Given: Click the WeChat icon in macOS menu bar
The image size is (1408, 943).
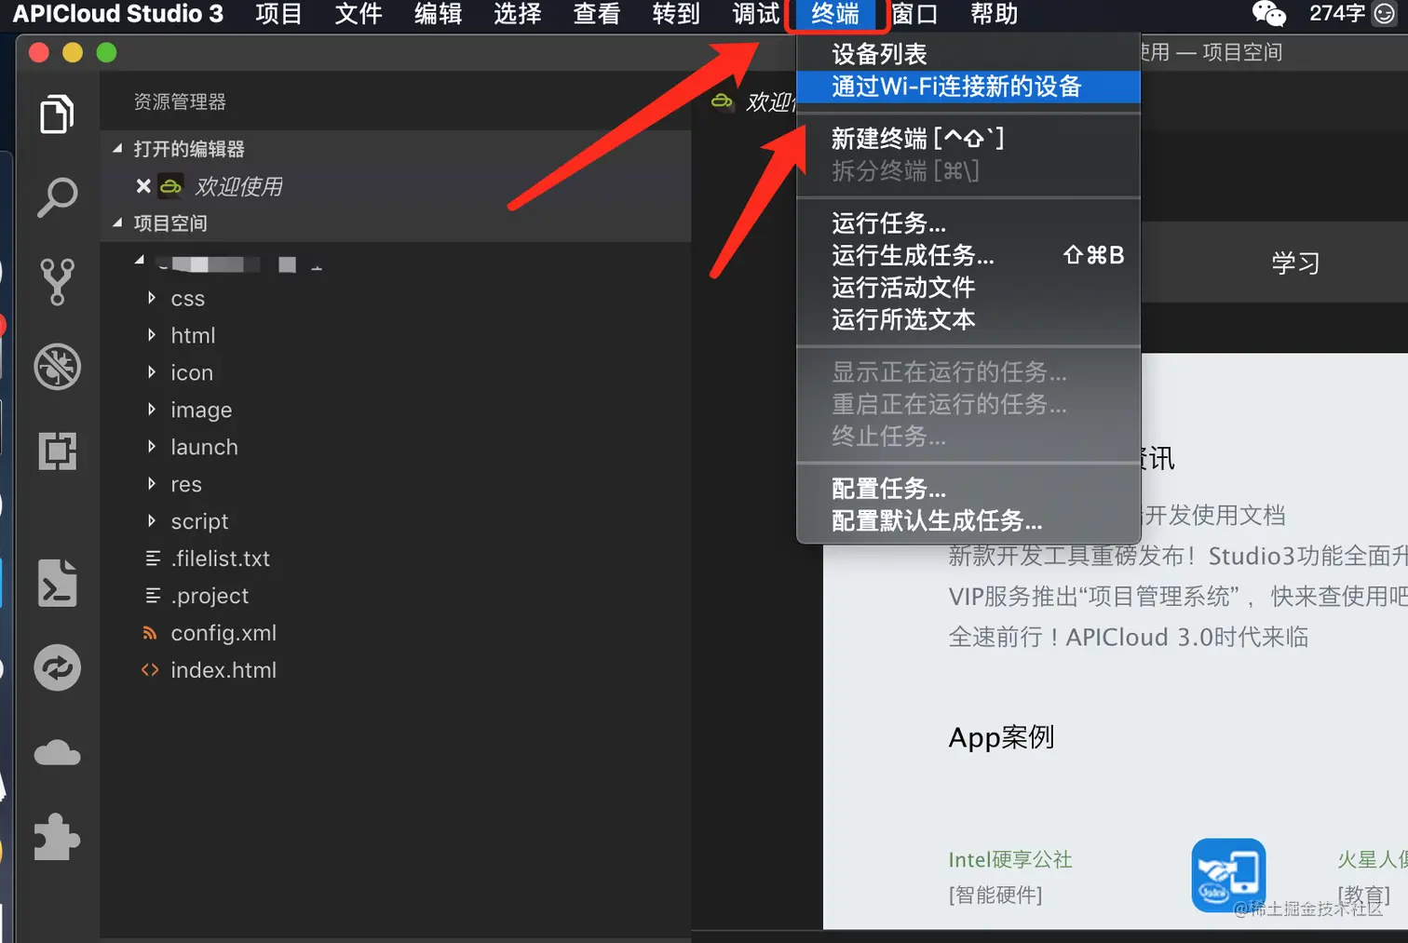Looking at the screenshot, I should pyautogui.click(x=1268, y=13).
